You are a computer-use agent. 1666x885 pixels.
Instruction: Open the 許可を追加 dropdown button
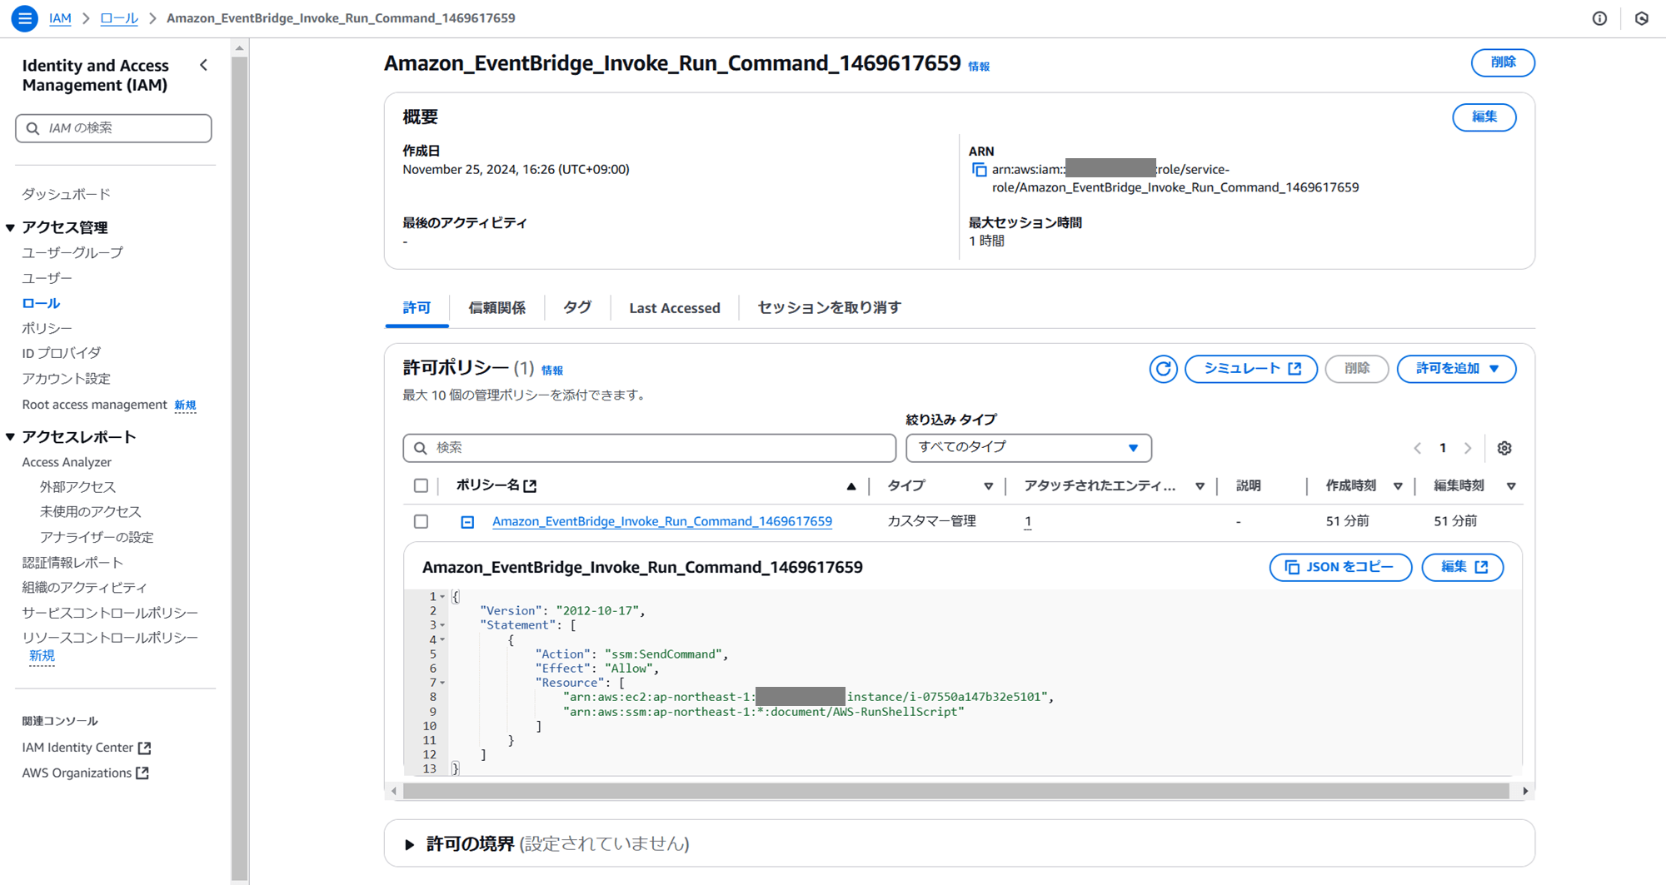(1456, 369)
